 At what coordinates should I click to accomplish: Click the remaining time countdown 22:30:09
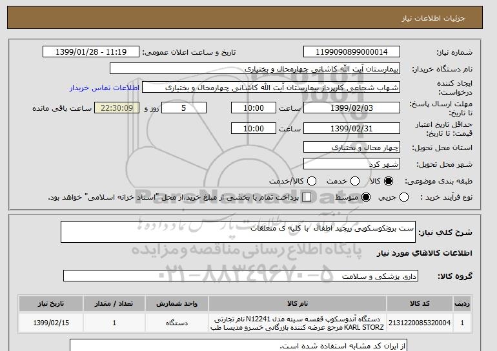pyautogui.click(x=117, y=108)
